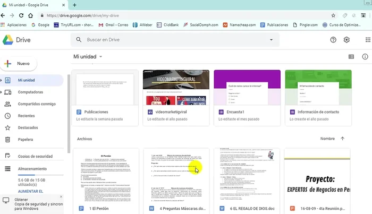Click the Compartidos conmigo people icon
This screenshot has width=372, height=214.
tap(7, 104)
